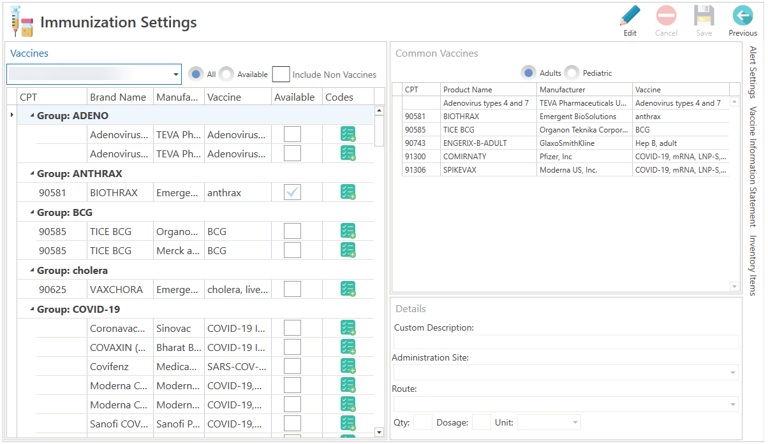Open Administration Site dropdown
768x444 pixels.
coord(733,373)
